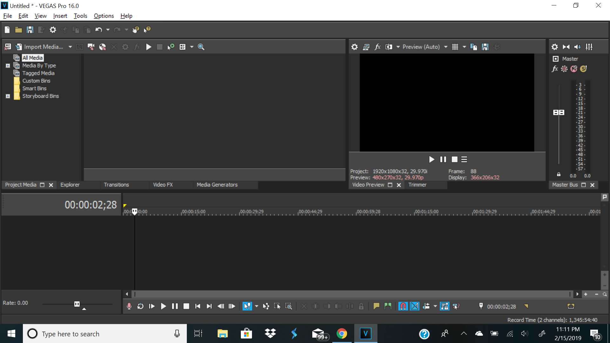Image resolution: width=610 pixels, height=343 pixels.
Task: Toggle snapping with the magnet icon
Action: click(x=403, y=306)
